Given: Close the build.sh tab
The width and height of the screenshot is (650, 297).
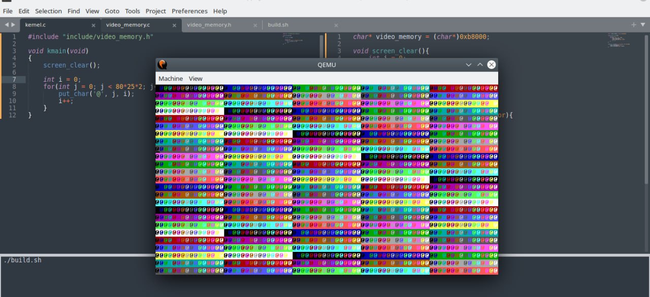Looking at the screenshot, I should [x=336, y=25].
